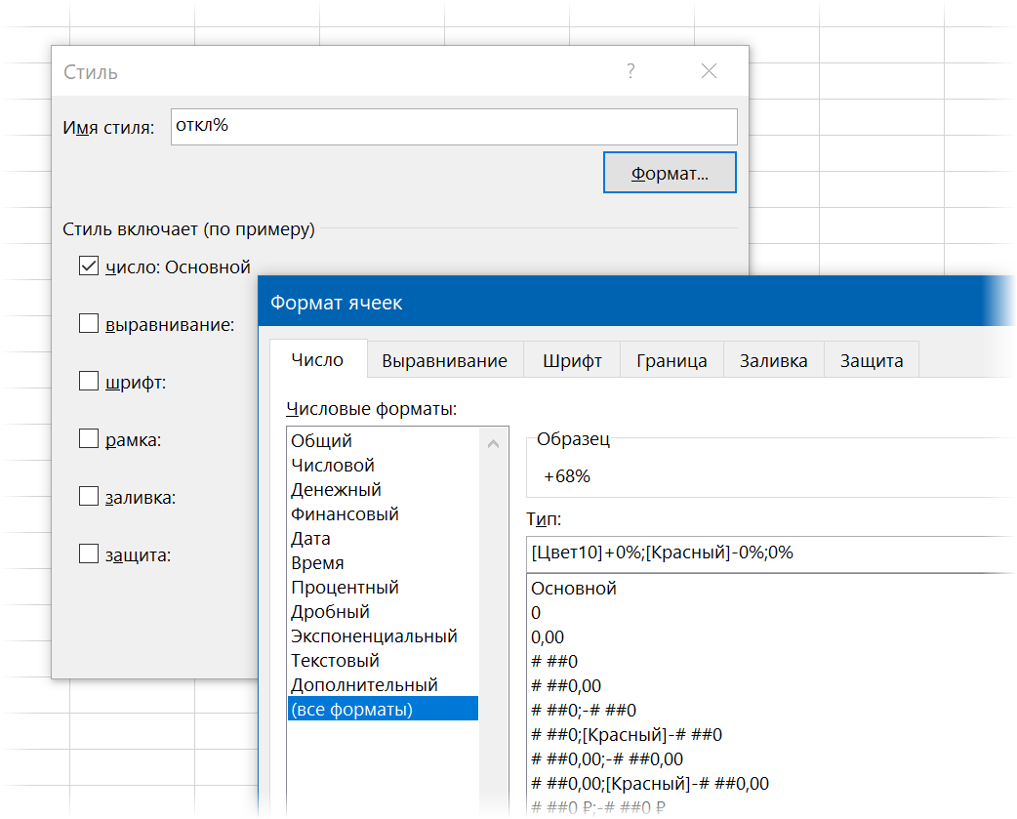
Task: Choose the 0 type entry
Action: 770,613
